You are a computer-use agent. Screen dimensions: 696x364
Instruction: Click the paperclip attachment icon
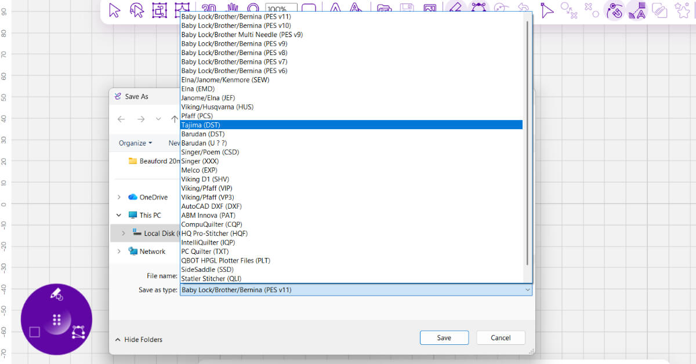click(x=660, y=10)
